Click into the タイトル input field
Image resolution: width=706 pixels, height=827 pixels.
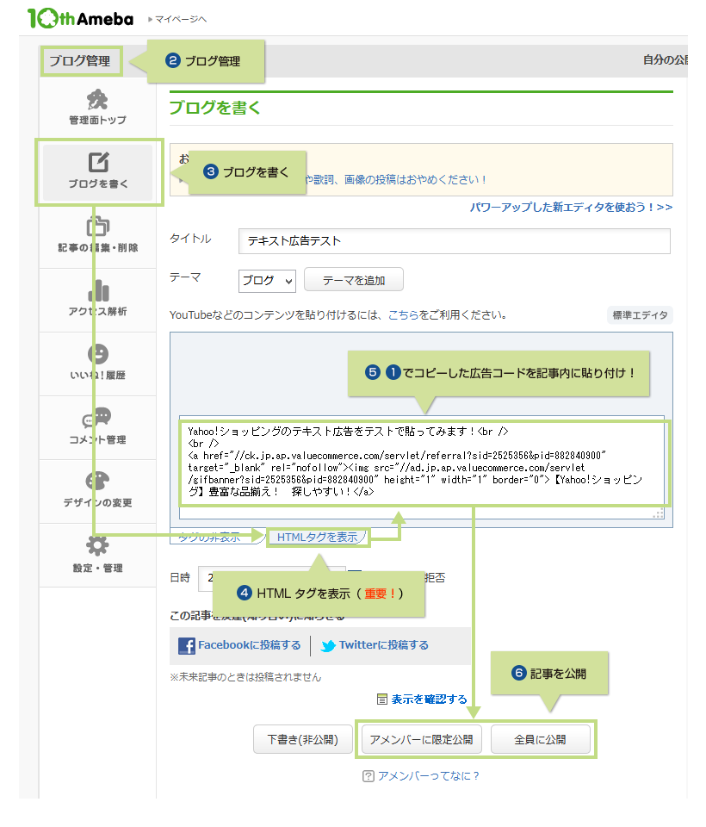454,241
